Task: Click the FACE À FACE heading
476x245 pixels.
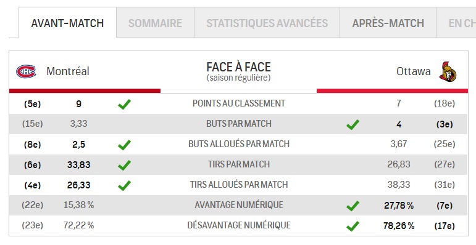Action: (x=238, y=67)
